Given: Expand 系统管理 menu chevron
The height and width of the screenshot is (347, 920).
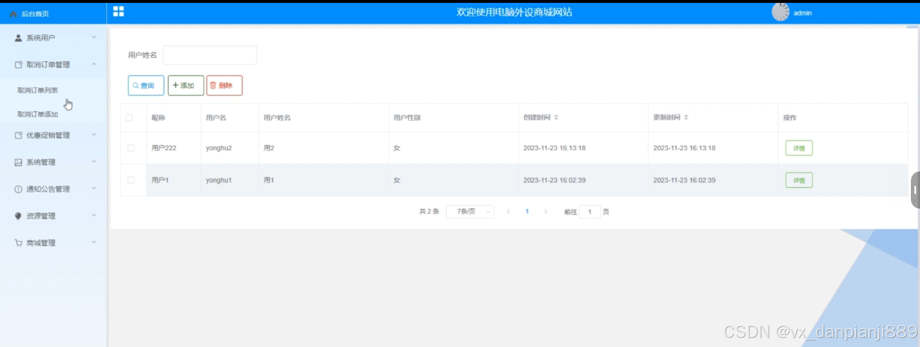Looking at the screenshot, I should pyautogui.click(x=94, y=162).
